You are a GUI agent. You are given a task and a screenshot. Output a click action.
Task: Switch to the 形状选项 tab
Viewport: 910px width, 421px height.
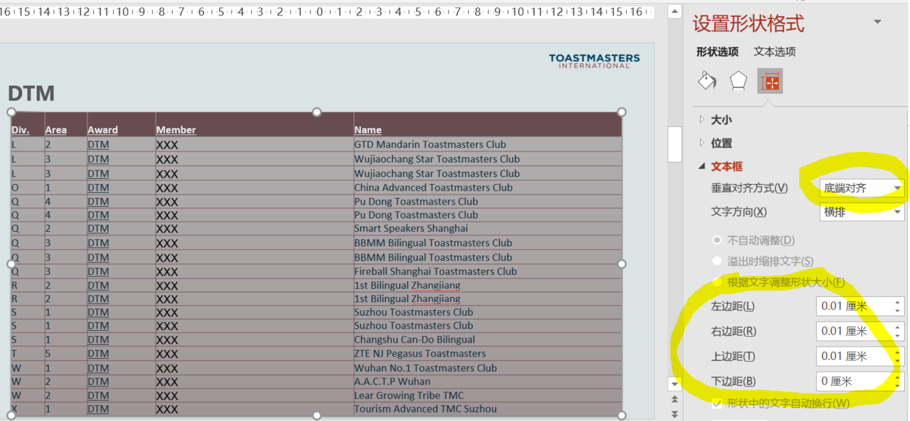click(x=717, y=51)
